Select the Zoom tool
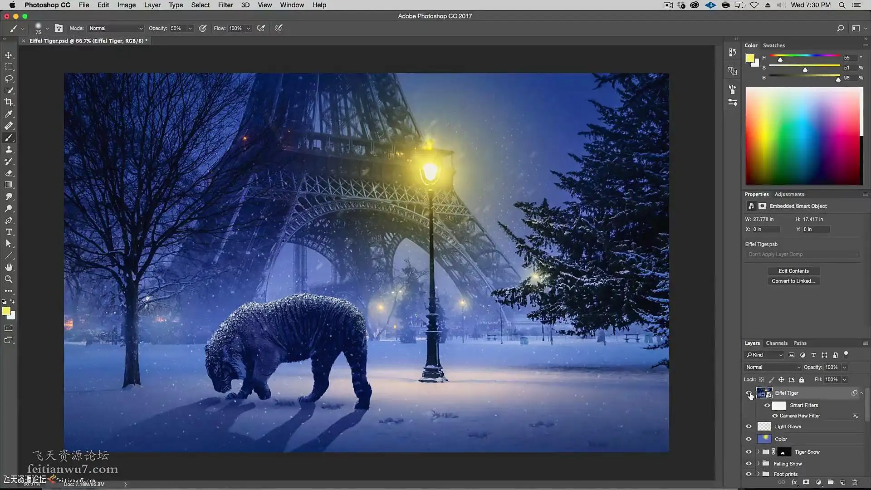This screenshot has height=490, width=871. 9,279
